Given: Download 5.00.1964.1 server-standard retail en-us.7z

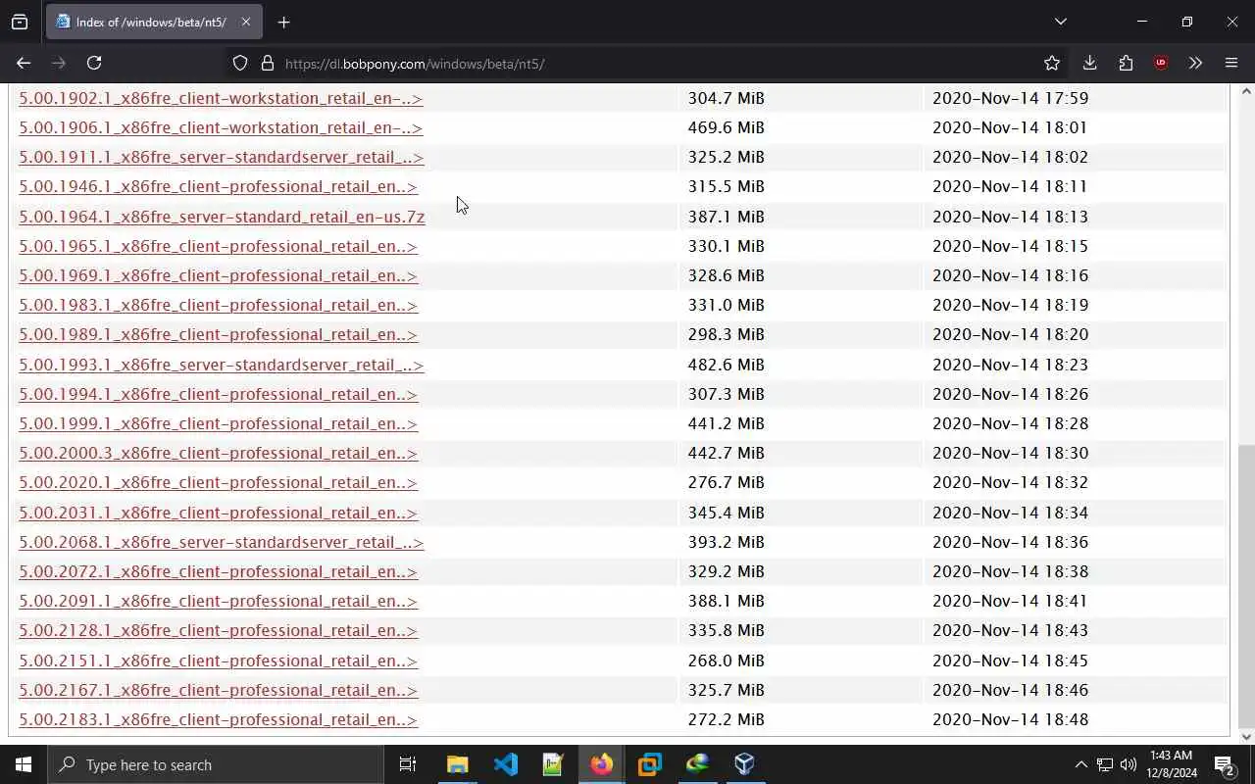Looking at the screenshot, I should click(222, 217).
